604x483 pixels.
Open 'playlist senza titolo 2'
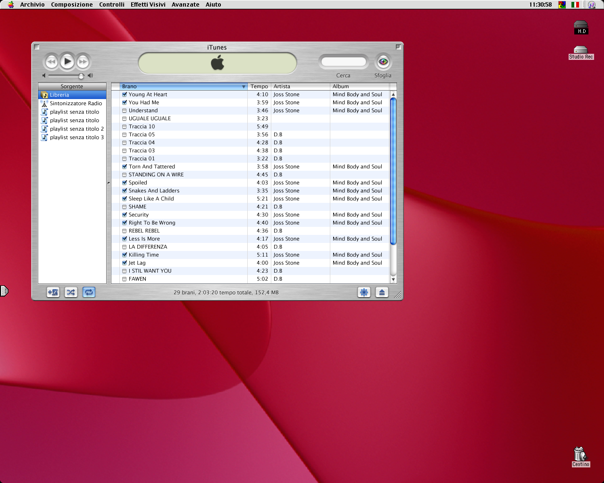pyautogui.click(x=72, y=129)
